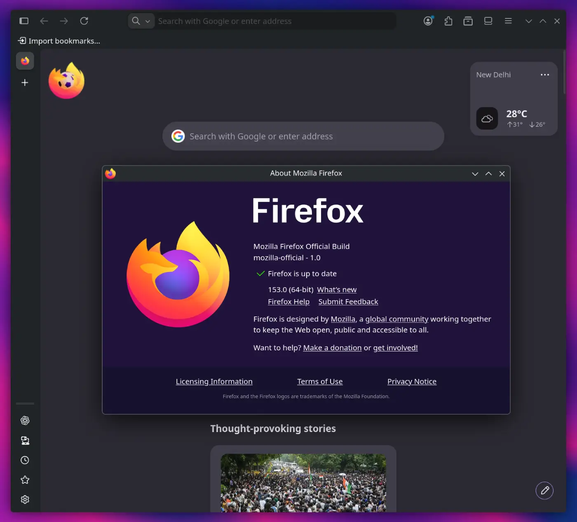
Task: Select the Firefox vertical tab
Action: click(x=25, y=61)
